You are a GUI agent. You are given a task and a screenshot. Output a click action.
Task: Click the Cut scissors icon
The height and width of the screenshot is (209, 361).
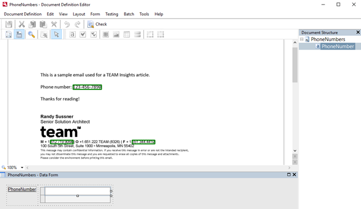[x=21, y=24]
